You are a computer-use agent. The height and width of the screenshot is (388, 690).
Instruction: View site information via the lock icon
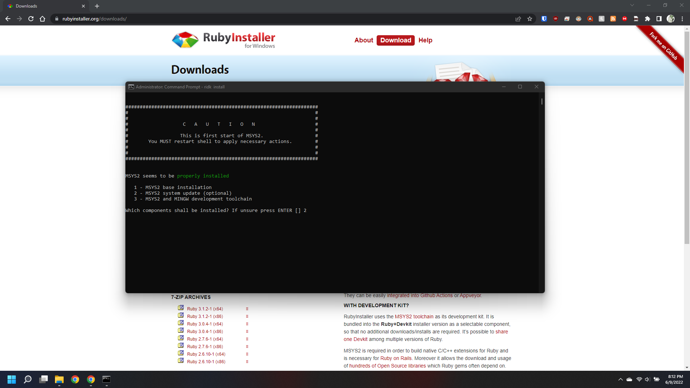click(x=57, y=19)
